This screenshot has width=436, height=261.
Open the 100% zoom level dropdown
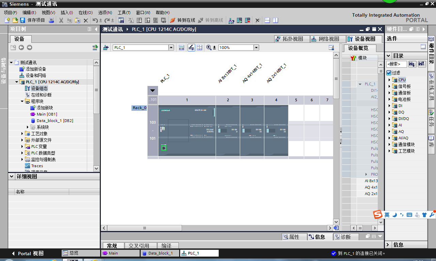(x=256, y=48)
